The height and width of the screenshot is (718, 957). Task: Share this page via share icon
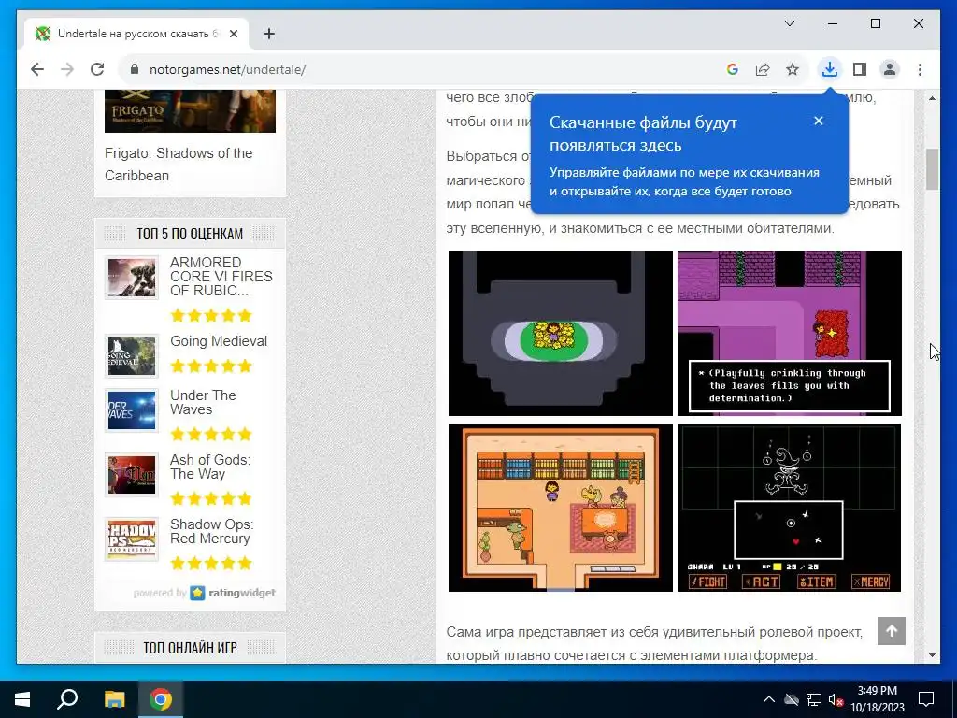tap(763, 69)
